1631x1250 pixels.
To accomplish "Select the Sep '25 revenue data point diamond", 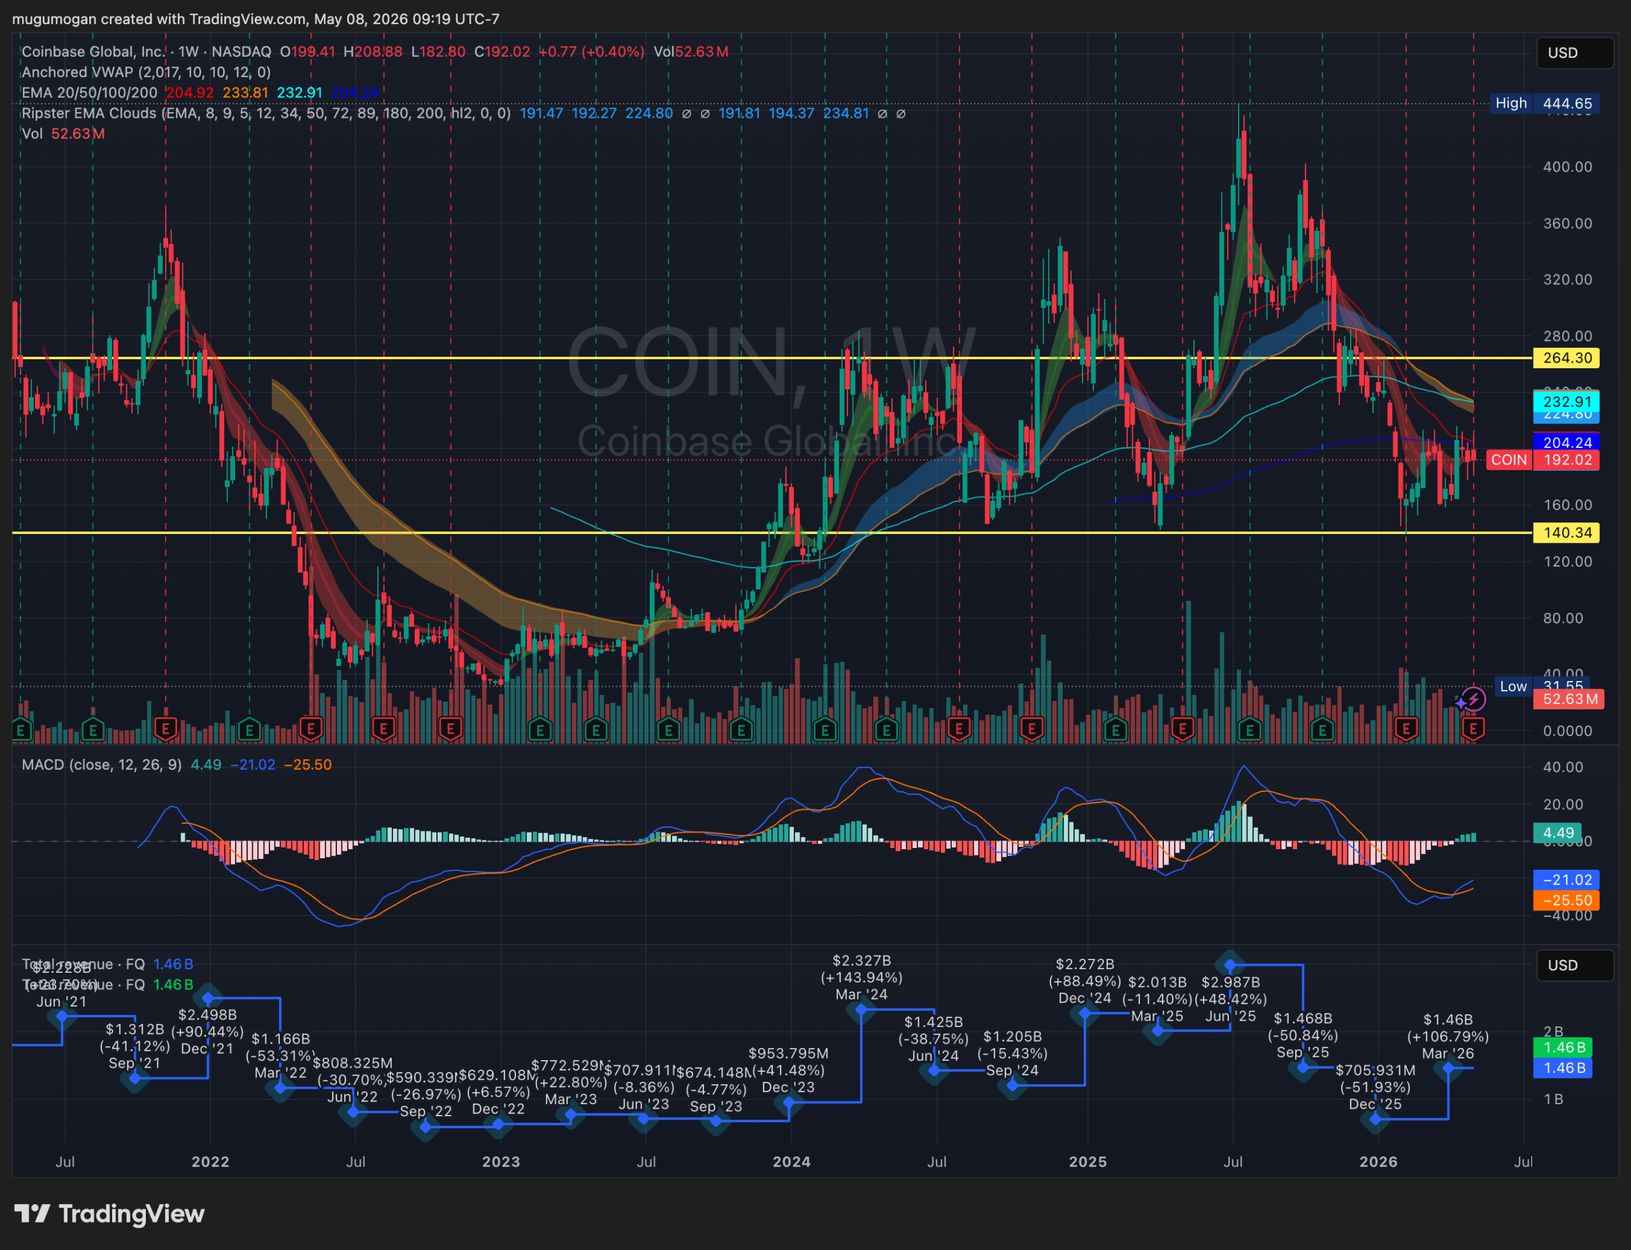I will pyautogui.click(x=1303, y=1067).
